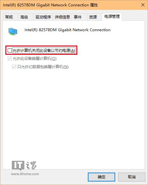
Task: Open the 高级 tab
Action: tap(24, 17)
